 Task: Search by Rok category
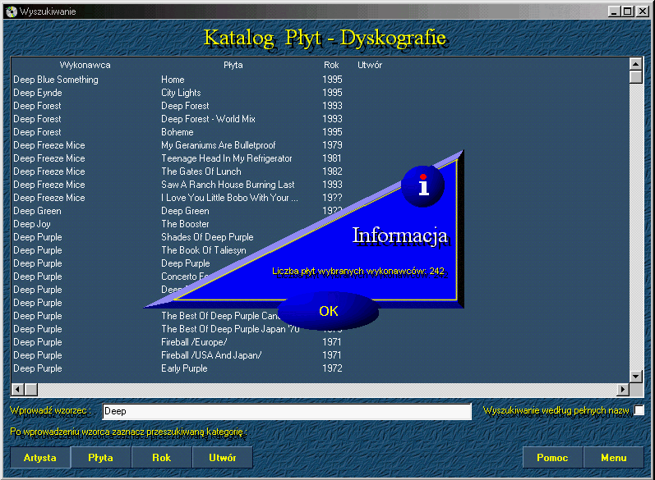tap(162, 458)
